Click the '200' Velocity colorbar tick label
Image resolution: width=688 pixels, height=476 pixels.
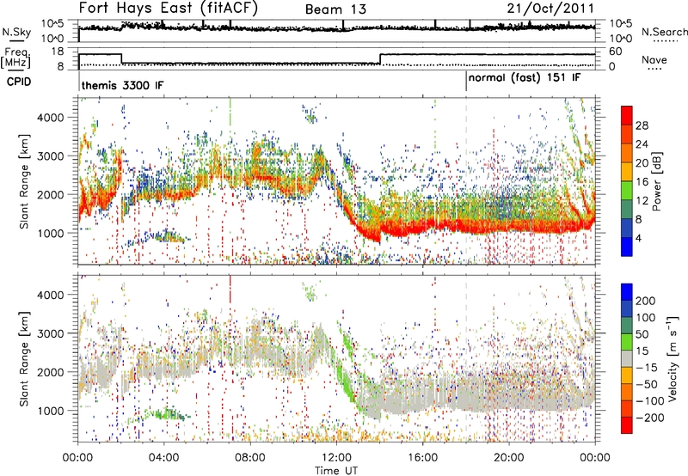pos(646,301)
